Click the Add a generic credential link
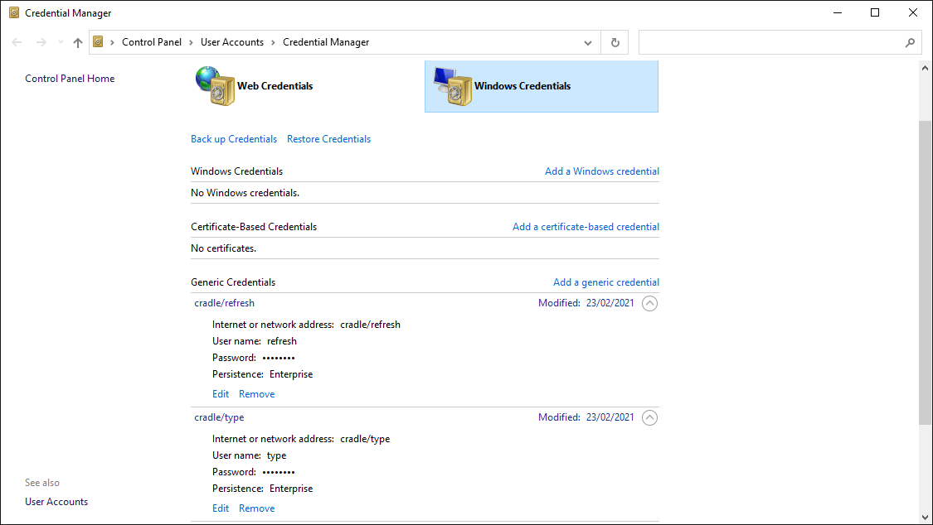The width and height of the screenshot is (933, 525). pos(605,282)
